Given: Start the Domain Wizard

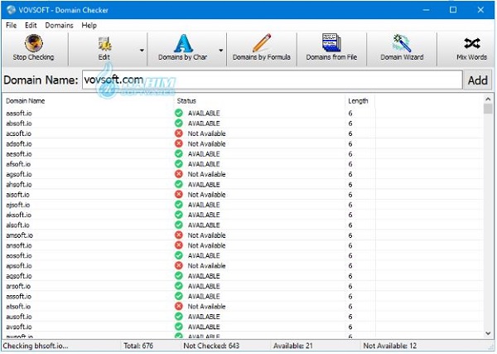Looking at the screenshot, I should (402, 49).
